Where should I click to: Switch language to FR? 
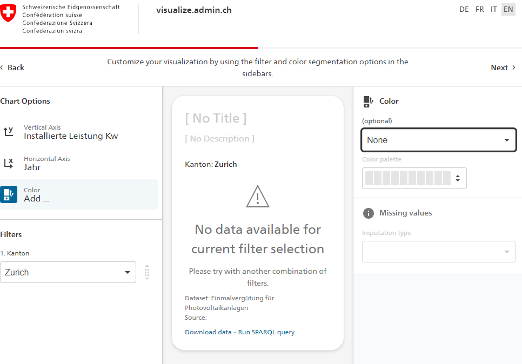[480, 9]
